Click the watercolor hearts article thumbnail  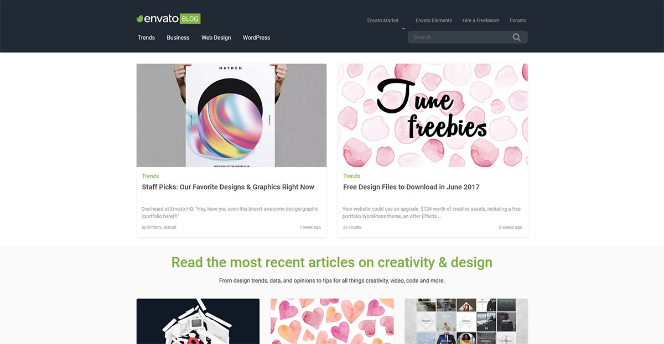pos(332,321)
